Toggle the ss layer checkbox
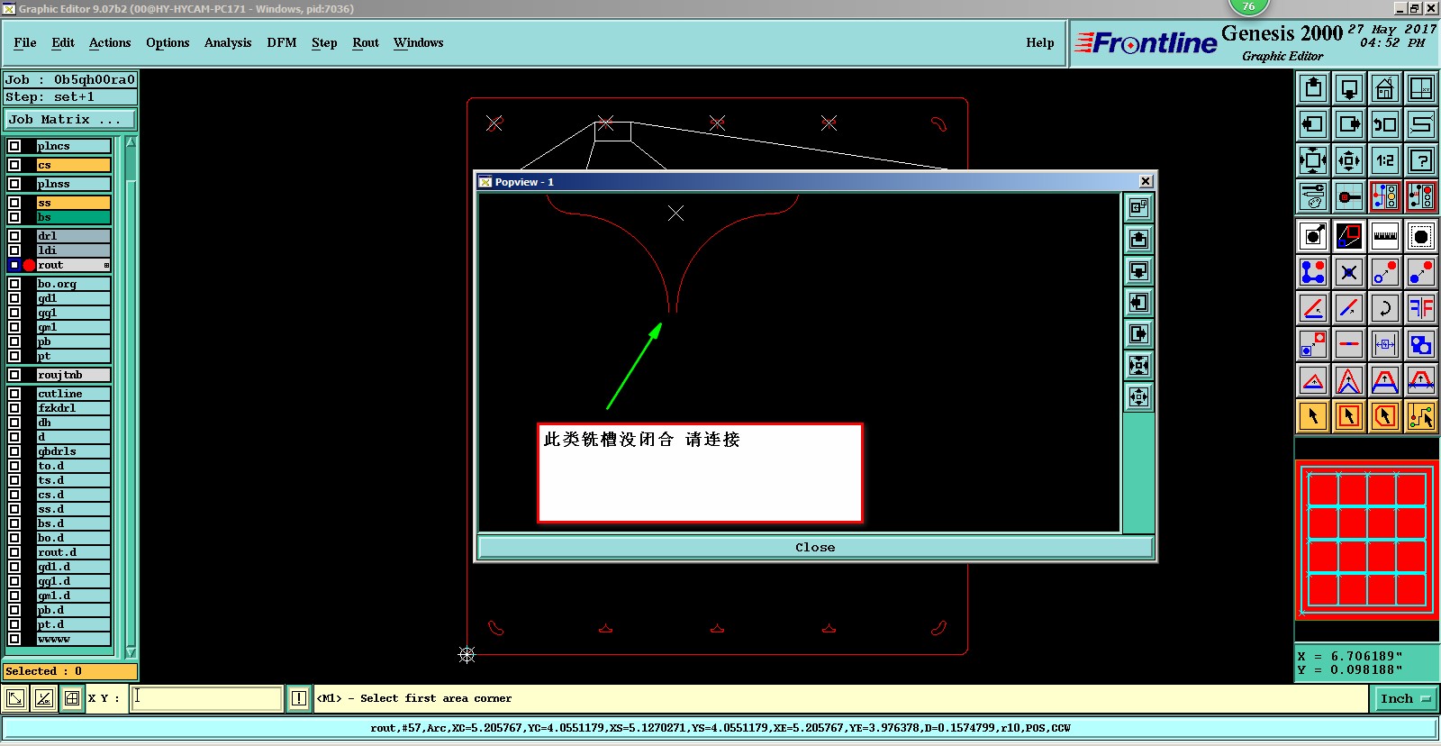This screenshot has height=746, width=1441. click(x=14, y=203)
